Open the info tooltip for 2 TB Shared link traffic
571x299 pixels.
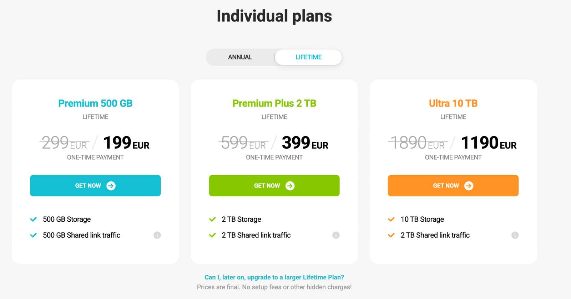(x=336, y=235)
